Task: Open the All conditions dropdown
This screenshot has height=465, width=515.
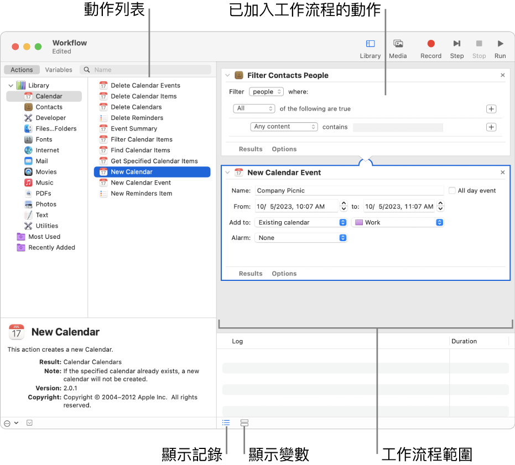Action: pos(254,109)
